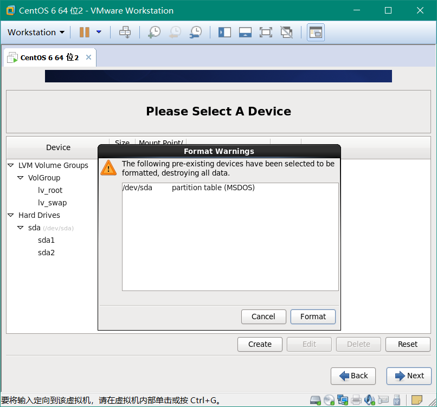Enter full screen mode icon
The height and width of the screenshot is (407, 437).
pyautogui.click(x=266, y=33)
